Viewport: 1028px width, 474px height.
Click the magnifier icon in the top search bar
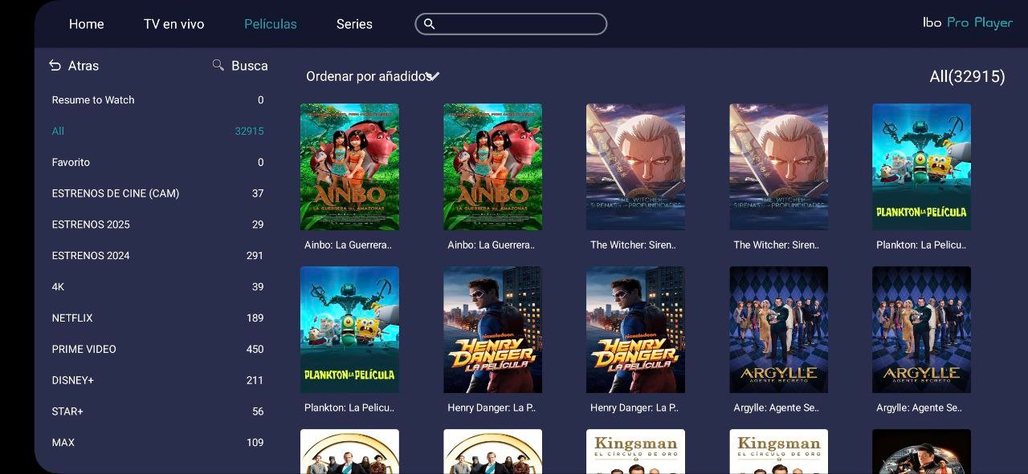pyautogui.click(x=429, y=24)
